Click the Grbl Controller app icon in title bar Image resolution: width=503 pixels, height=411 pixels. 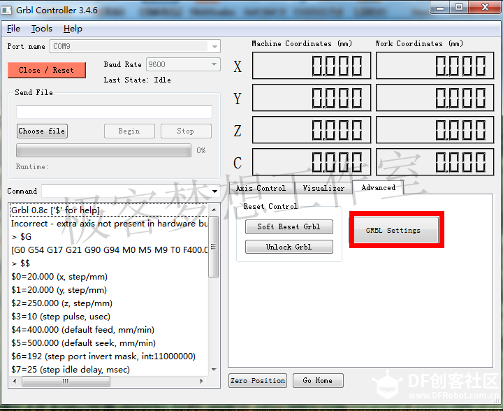click(6, 10)
